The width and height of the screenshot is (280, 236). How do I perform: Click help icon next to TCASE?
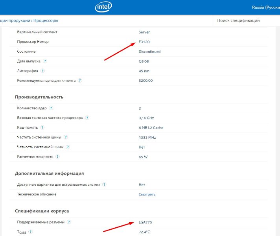point(31,232)
